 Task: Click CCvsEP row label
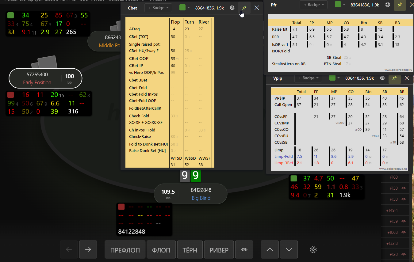281,116
